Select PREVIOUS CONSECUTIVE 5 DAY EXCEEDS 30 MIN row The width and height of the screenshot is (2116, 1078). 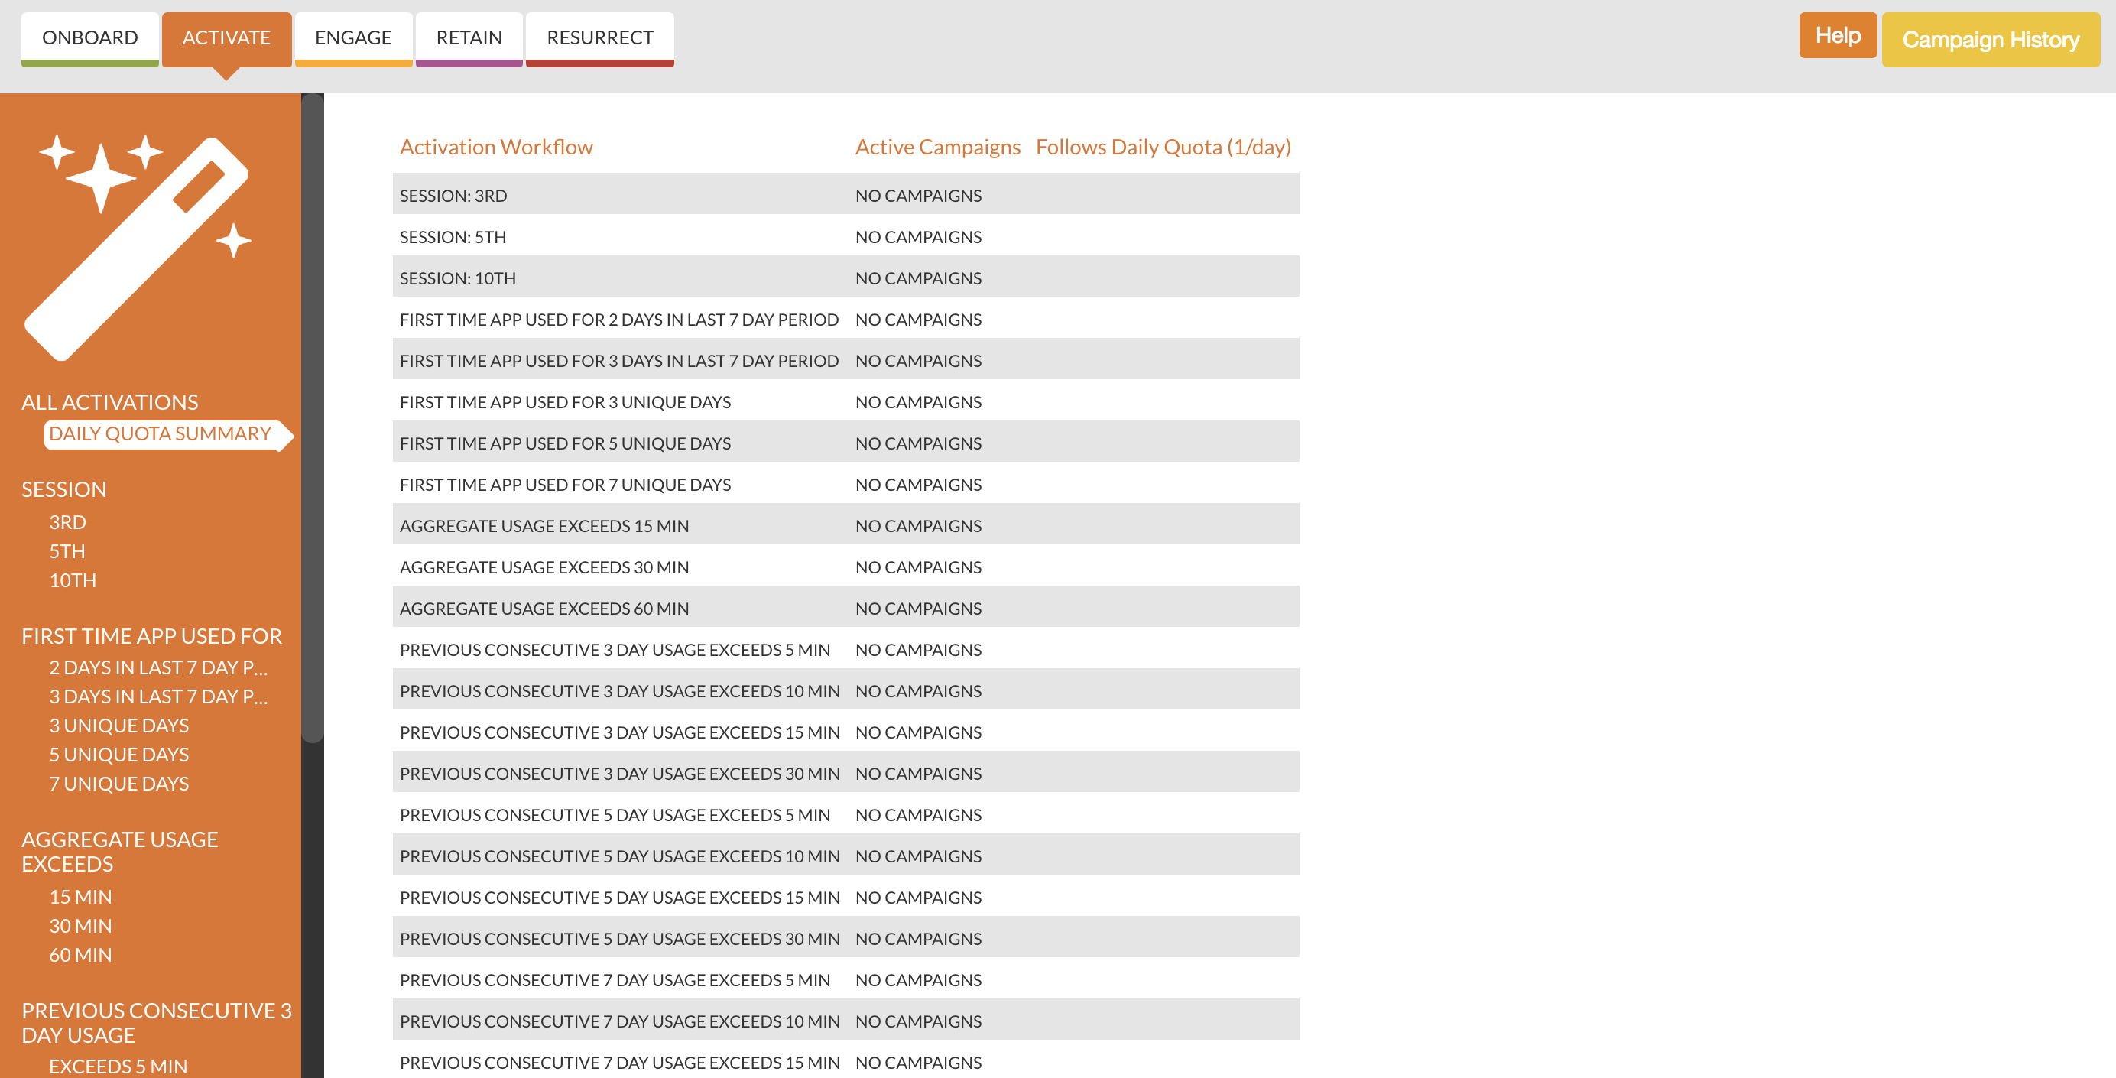[x=845, y=938]
